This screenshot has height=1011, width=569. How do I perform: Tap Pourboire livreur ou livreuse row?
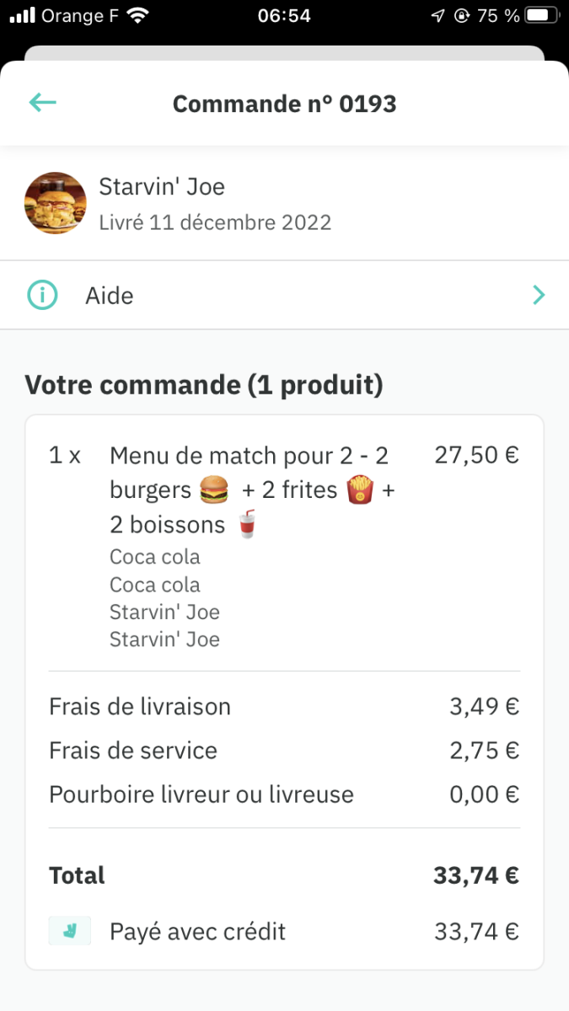click(201, 794)
